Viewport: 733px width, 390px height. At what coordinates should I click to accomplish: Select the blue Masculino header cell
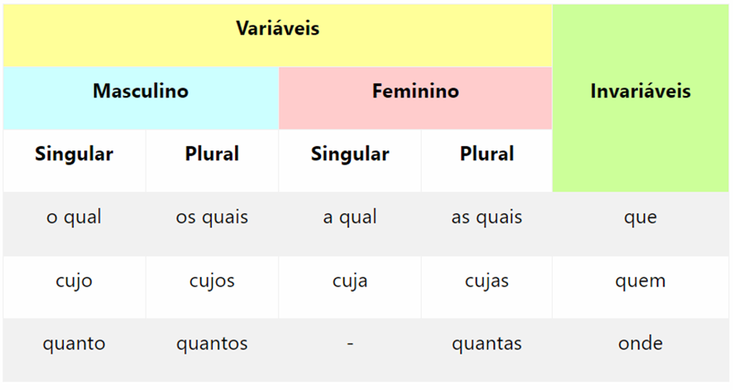click(141, 91)
